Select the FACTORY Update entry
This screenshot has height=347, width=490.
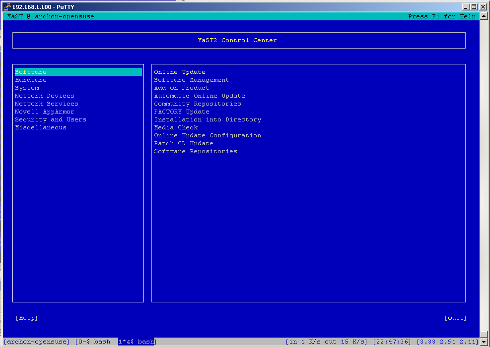[182, 112]
